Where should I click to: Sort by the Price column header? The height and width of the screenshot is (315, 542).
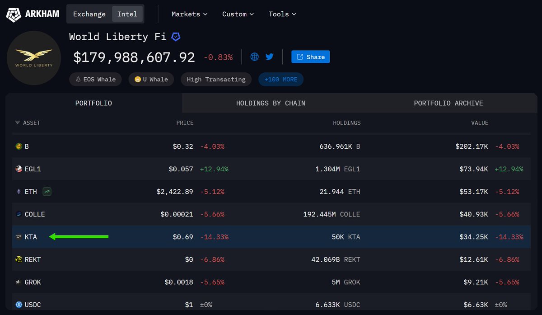pyautogui.click(x=185, y=122)
